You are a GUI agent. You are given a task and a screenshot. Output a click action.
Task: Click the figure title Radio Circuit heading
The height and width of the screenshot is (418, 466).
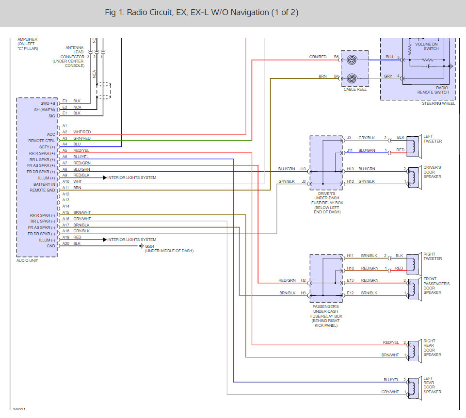coord(202,13)
